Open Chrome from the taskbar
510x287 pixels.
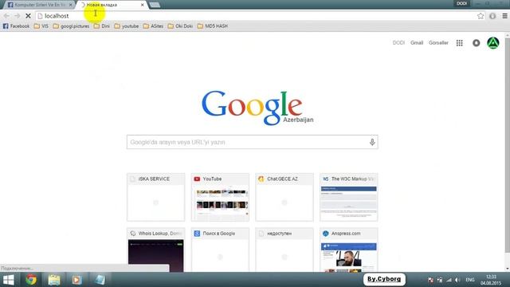coord(31,280)
